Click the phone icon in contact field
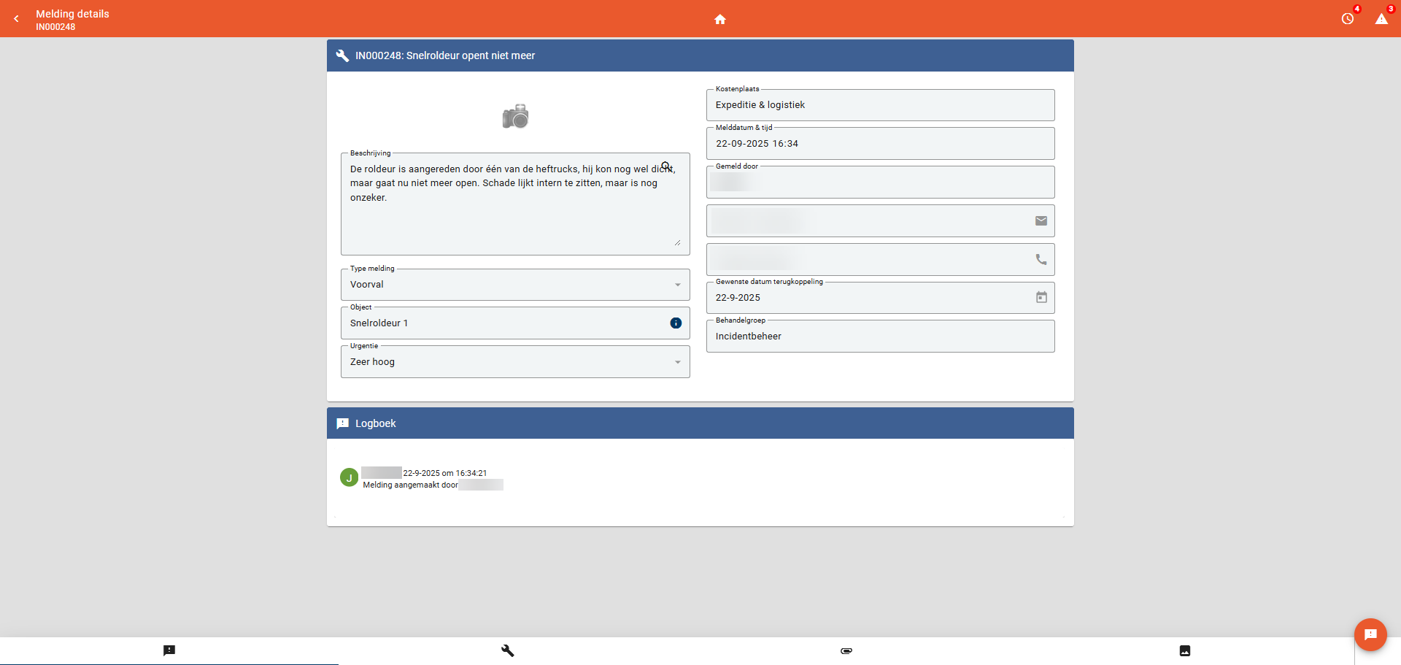 (x=1041, y=260)
